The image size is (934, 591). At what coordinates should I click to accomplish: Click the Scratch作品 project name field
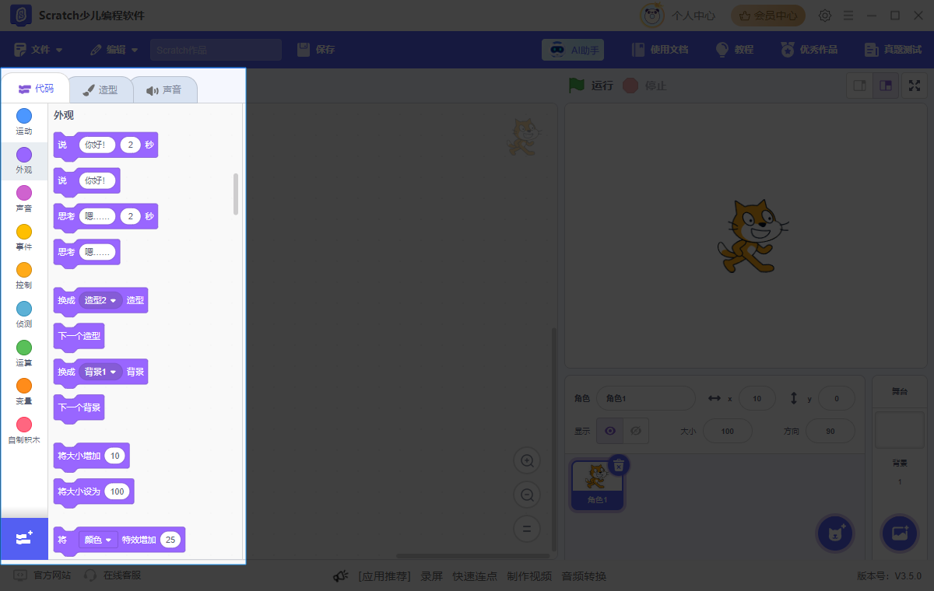(216, 49)
